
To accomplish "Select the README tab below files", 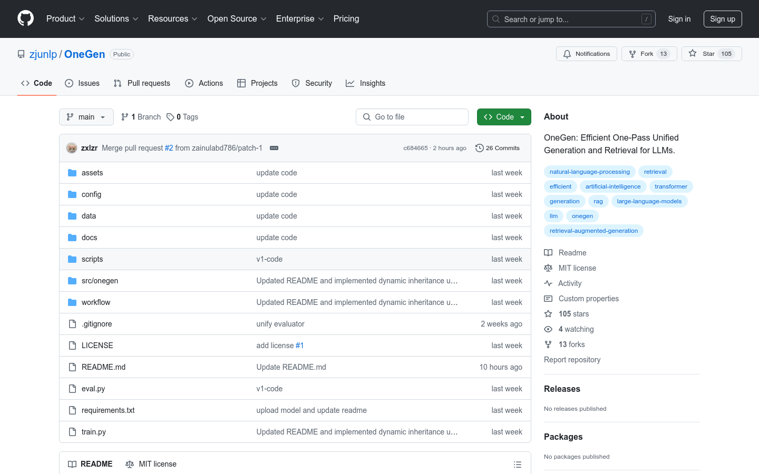I will click(90, 464).
